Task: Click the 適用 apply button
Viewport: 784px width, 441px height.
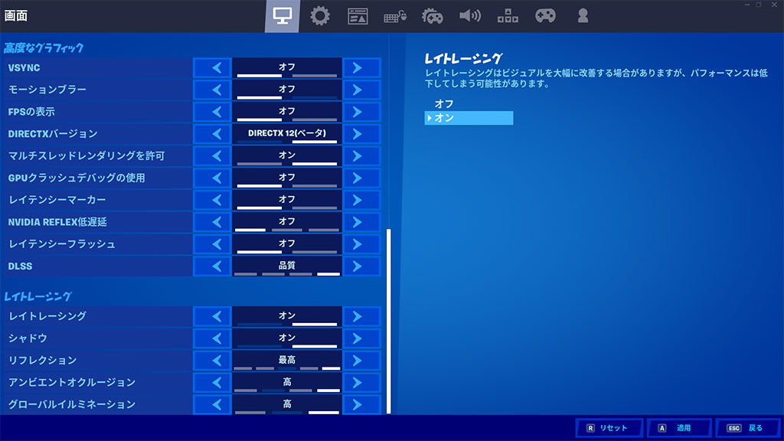Action: point(679,428)
